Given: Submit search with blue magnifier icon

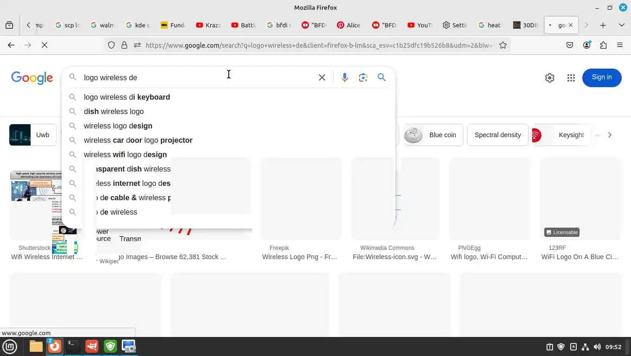Looking at the screenshot, I should (x=382, y=77).
